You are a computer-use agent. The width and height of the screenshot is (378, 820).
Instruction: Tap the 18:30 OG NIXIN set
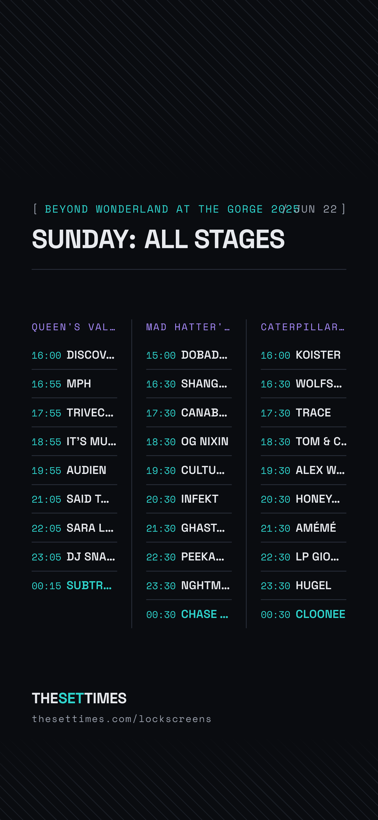[x=189, y=441]
